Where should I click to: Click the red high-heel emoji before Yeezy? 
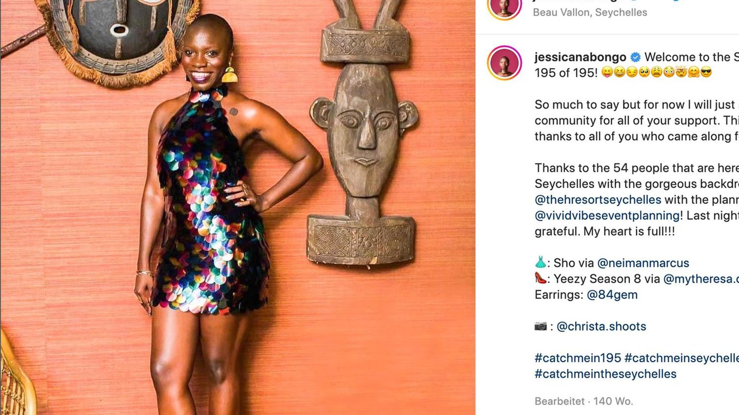tap(540, 279)
